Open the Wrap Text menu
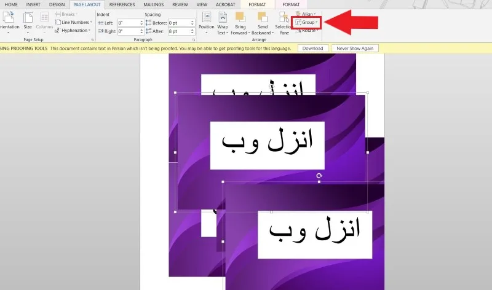The width and height of the screenshot is (492, 290). click(x=223, y=23)
